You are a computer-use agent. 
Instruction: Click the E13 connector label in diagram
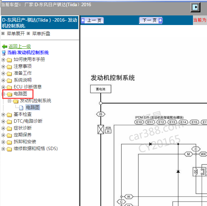(x=172, y=122)
